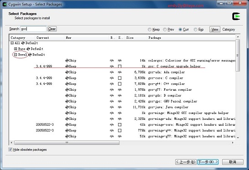The width and height of the screenshot is (249, 170).
Task: Click the New column header
Action: 87,38
